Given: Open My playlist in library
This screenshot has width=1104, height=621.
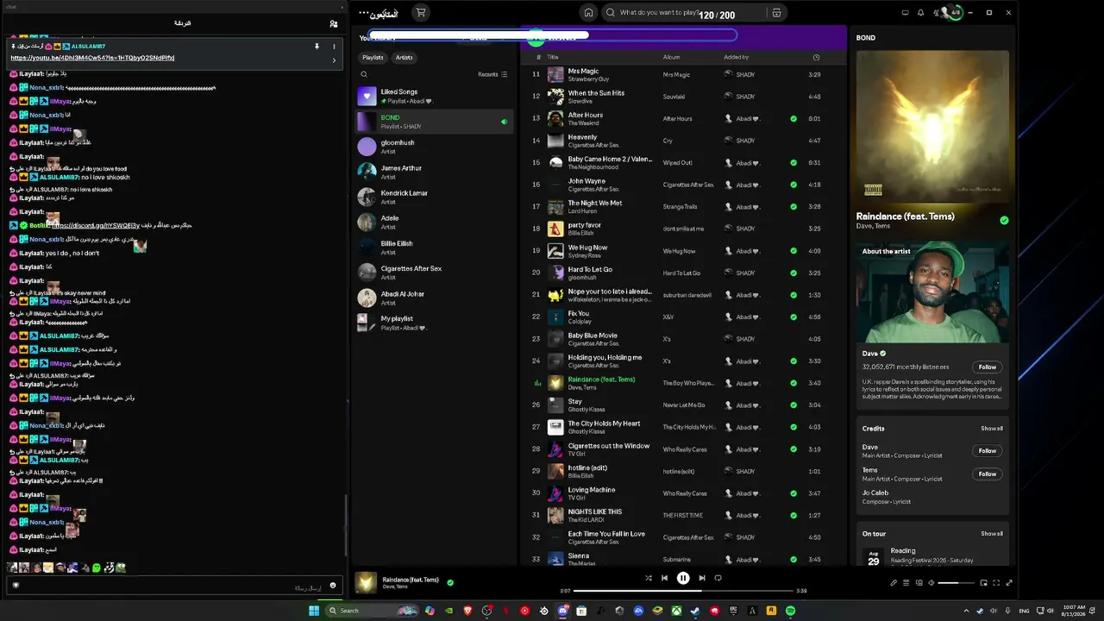Looking at the screenshot, I should pyautogui.click(x=435, y=323).
